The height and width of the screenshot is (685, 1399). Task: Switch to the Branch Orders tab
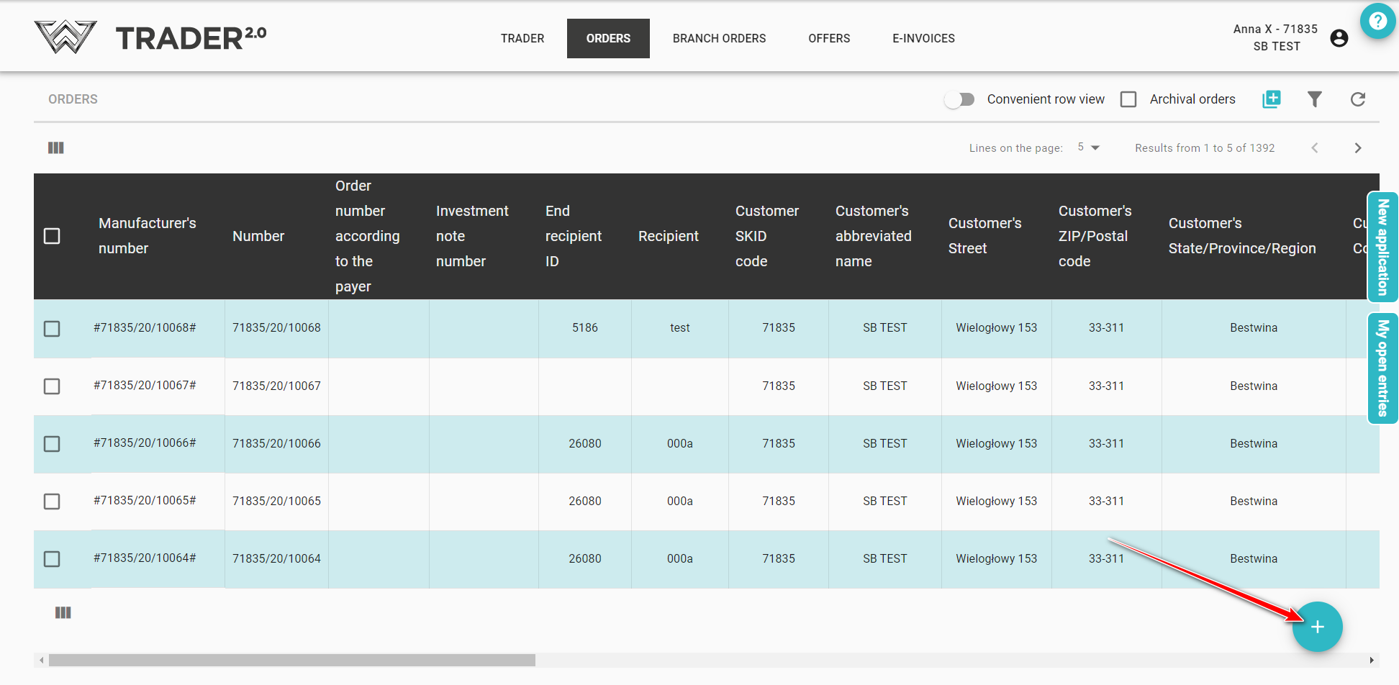[719, 38]
